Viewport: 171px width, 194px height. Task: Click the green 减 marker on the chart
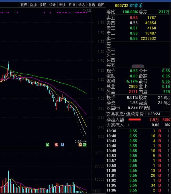pyautogui.click(x=47, y=145)
